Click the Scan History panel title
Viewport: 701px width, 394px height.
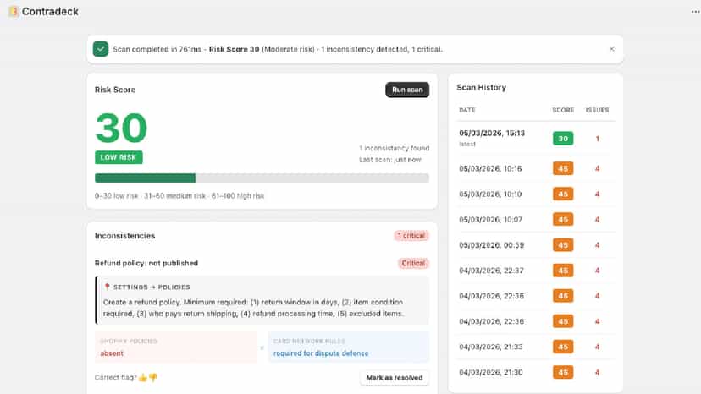pyautogui.click(x=481, y=88)
